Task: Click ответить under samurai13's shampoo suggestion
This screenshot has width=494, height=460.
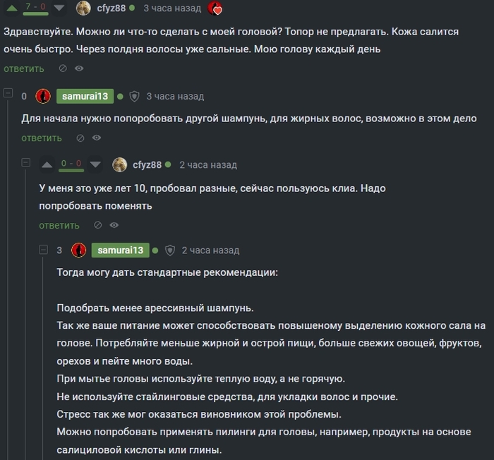Action: [x=41, y=138]
